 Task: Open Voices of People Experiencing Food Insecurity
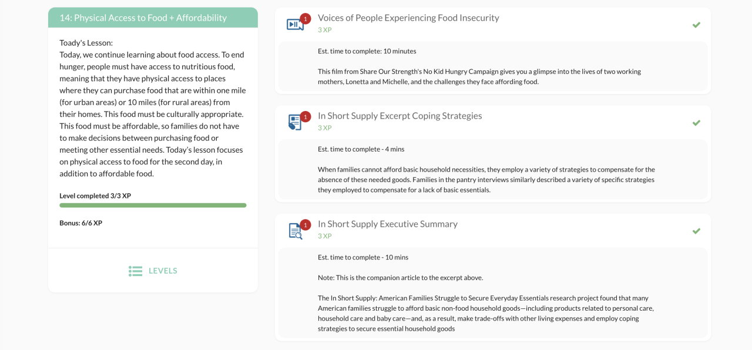[408, 18]
